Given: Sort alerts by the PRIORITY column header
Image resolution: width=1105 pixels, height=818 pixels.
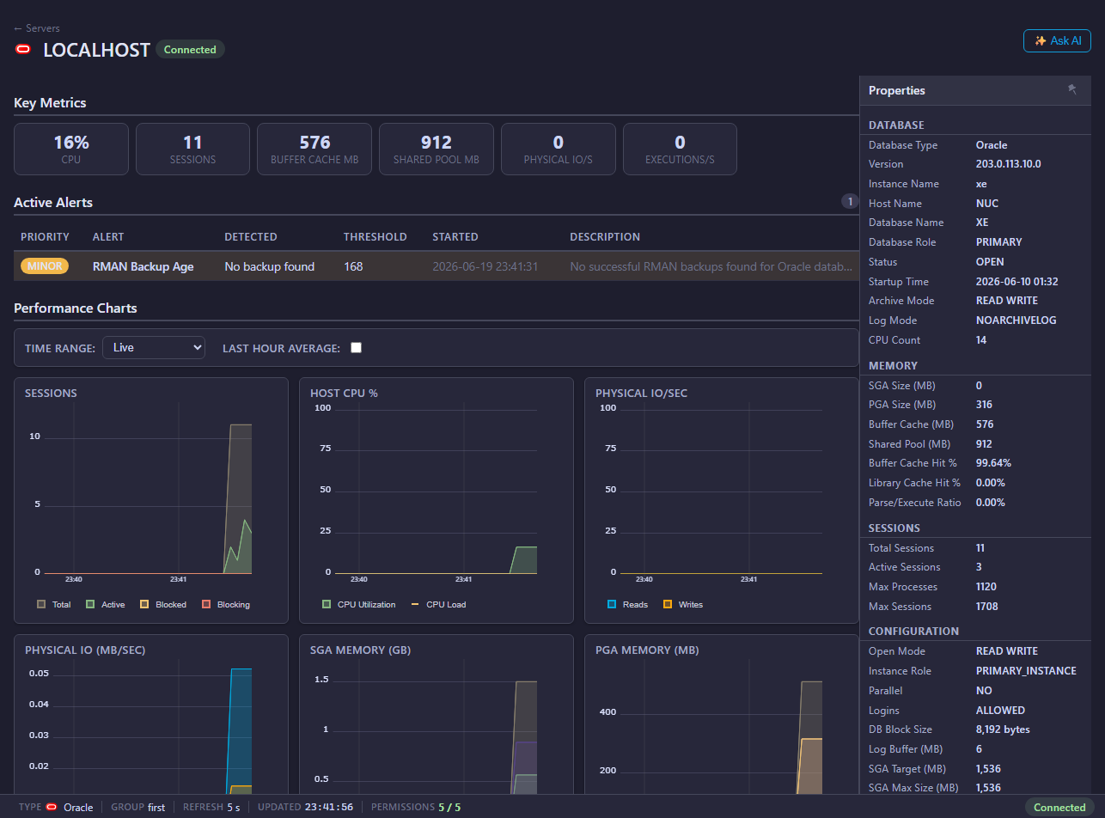Looking at the screenshot, I should (x=46, y=236).
